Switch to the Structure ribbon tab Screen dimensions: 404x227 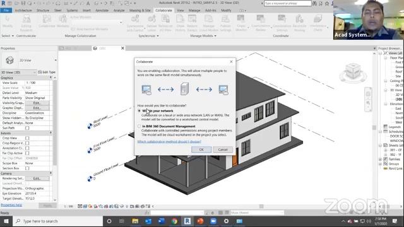tap(43, 10)
